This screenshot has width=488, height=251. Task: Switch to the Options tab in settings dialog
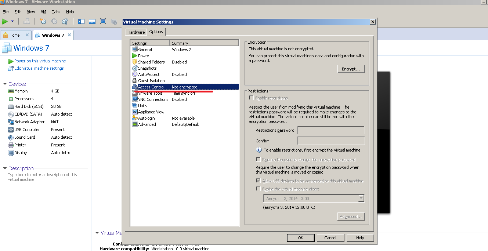pos(156,32)
